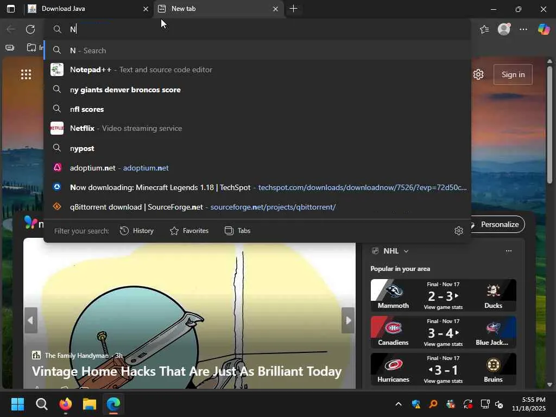Expand the NHL league dropdown
Screen dimensions: 556x417
[406, 251]
